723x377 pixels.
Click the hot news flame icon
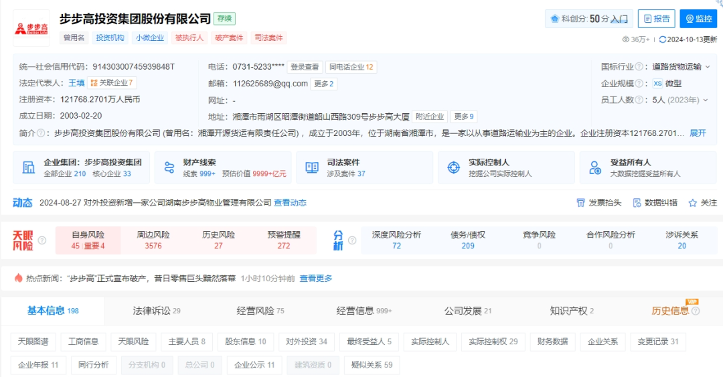pyautogui.click(x=19, y=278)
